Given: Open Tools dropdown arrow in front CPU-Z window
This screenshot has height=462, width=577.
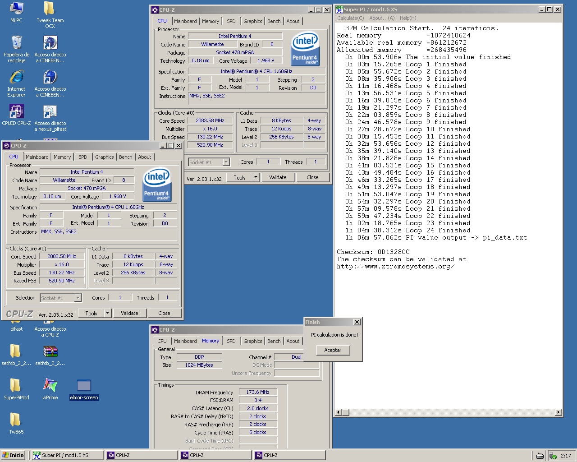Looking at the screenshot, I should click(x=107, y=313).
